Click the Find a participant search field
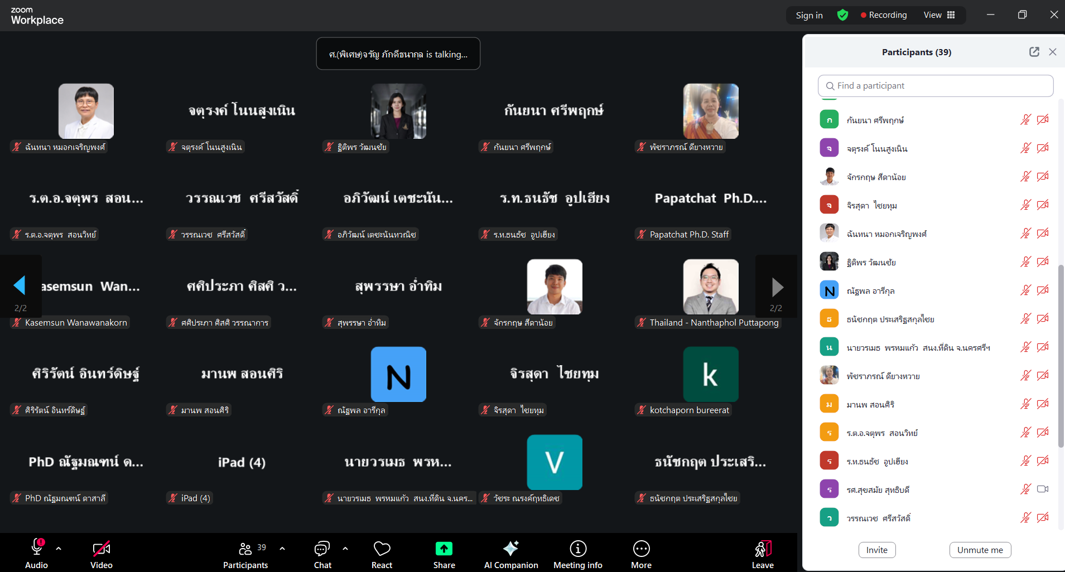This screenshot has height=572, width=1065. 936,86
